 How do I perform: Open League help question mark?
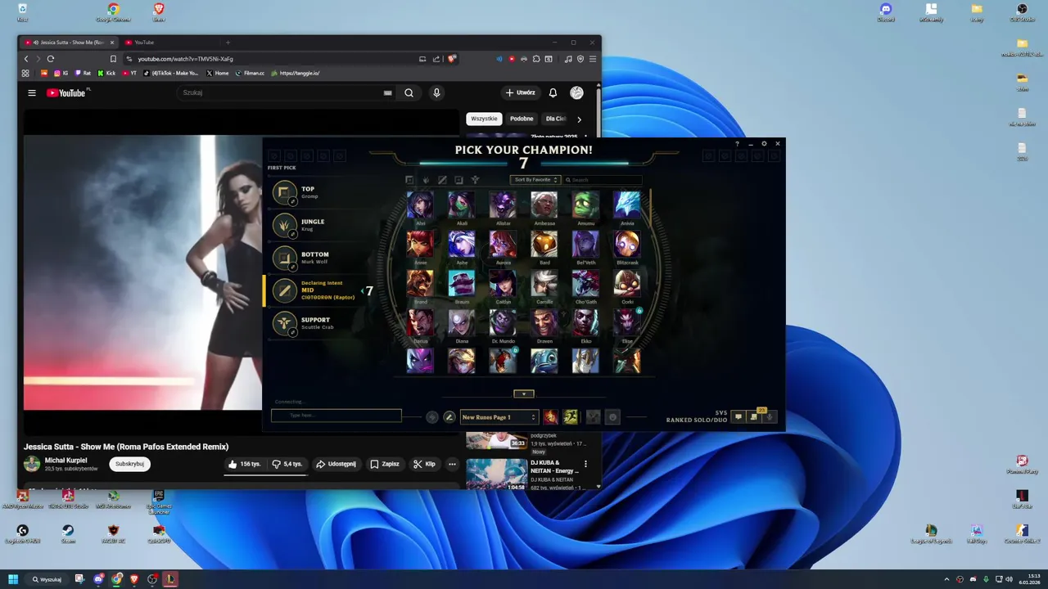(737, 144)
